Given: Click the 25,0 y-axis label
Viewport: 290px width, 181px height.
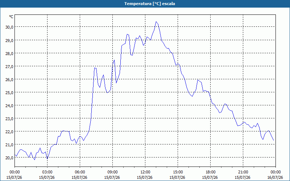Looking at the screenshot, I should (x=9, y=92).
